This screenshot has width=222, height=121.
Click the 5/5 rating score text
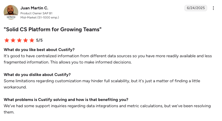click(x=39, y=40)
